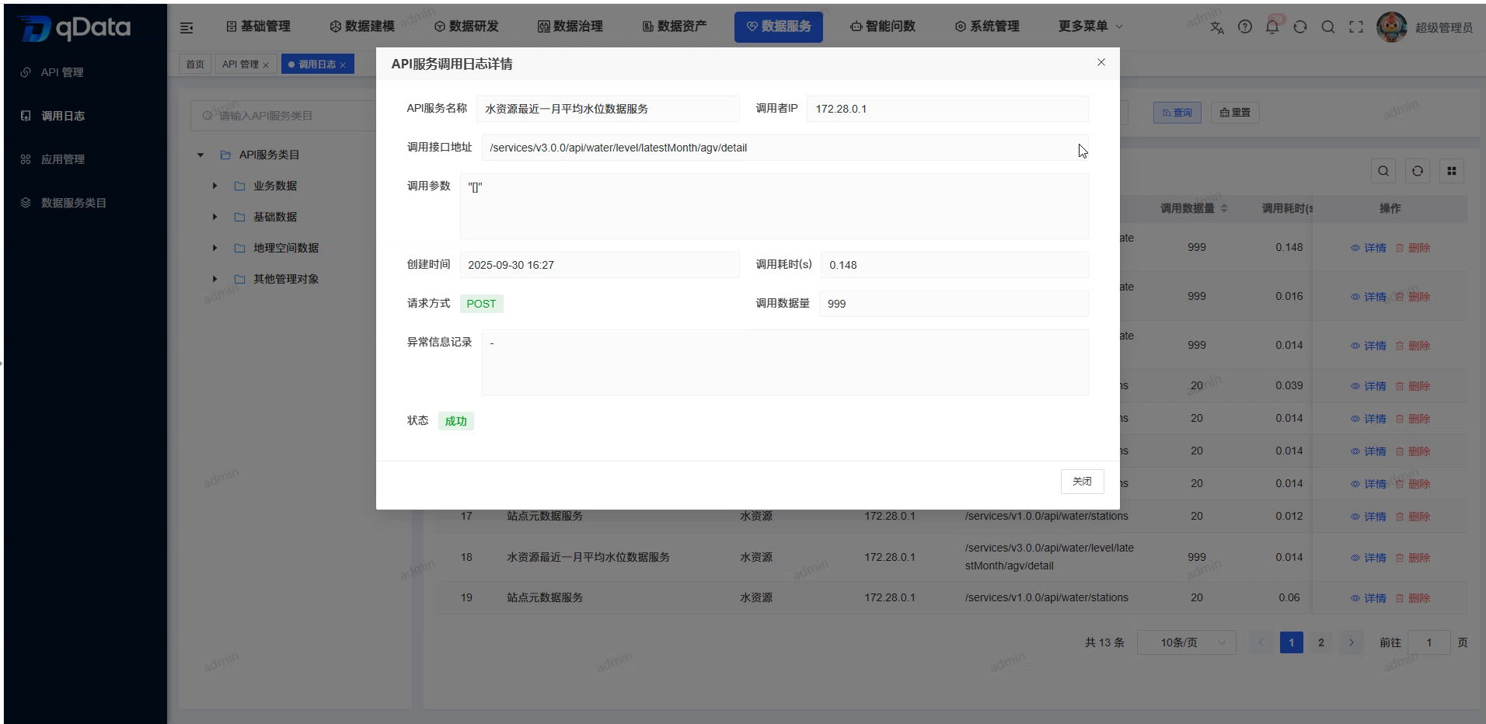Click the 关闭 button in dialog
Viewport: 1486px width, 724px height.
pos(1082,482)
